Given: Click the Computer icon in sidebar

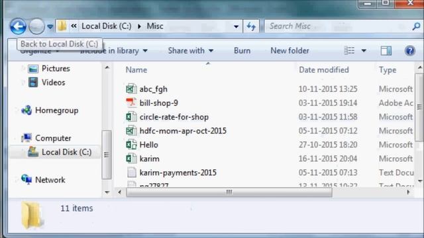Looking at the screenshot, I should (26, 138).
